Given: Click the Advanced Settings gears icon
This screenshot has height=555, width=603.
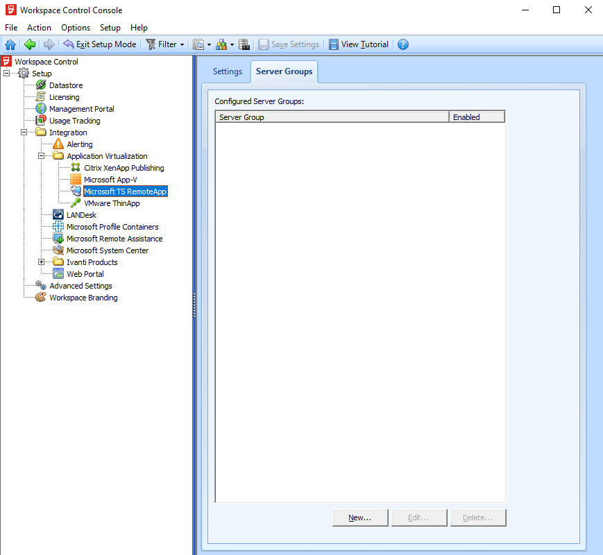Looking at the screenshot, I should (41, 285).
